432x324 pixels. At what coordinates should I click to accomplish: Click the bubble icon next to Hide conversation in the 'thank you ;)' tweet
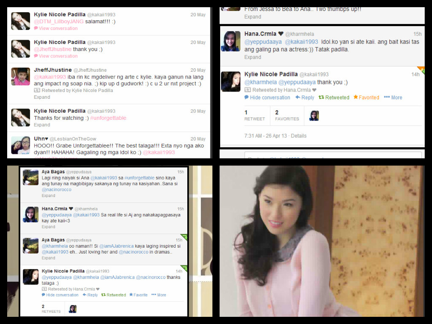pos(246,97)
